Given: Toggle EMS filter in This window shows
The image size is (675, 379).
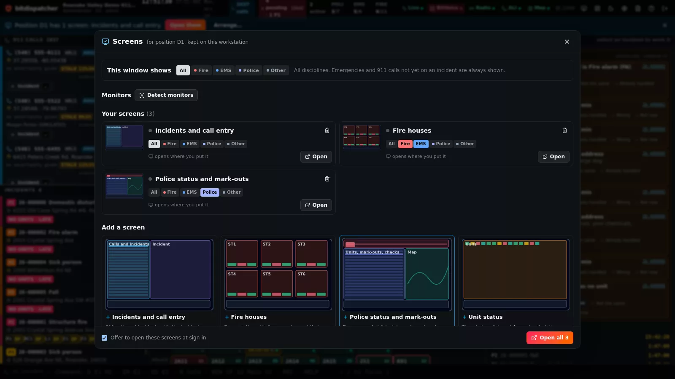Looking at the screenshot, I should click(x=224, y=70).
